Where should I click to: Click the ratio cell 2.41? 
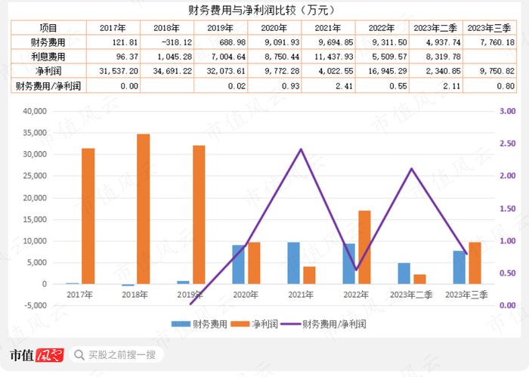(344, 86)
